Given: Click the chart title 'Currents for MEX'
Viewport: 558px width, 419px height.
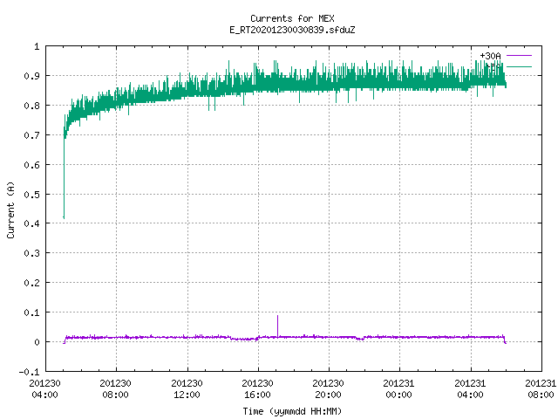Looking at the screenshot, I should point(292,18).
